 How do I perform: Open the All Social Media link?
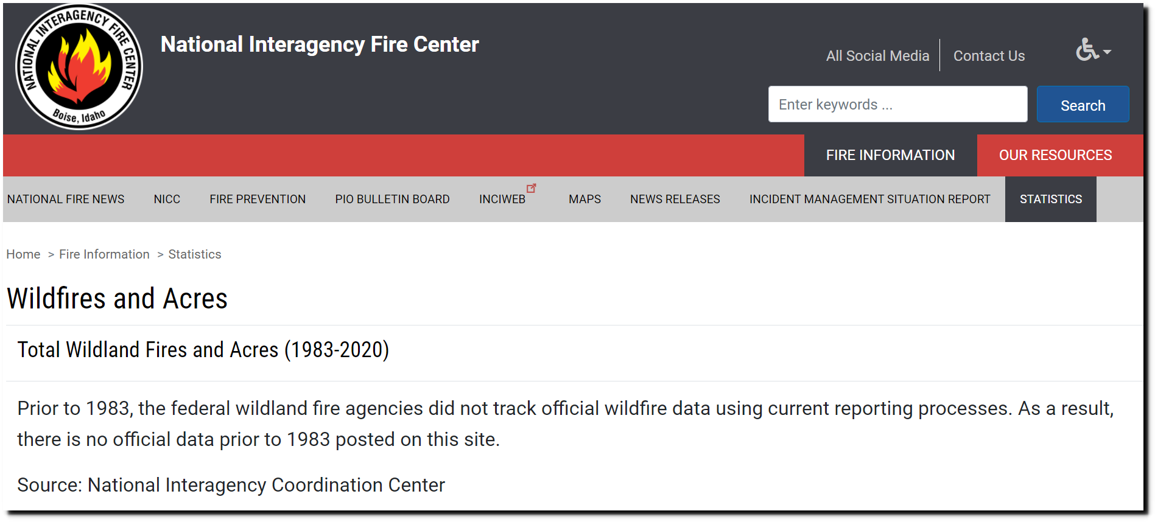pos(877,56)
